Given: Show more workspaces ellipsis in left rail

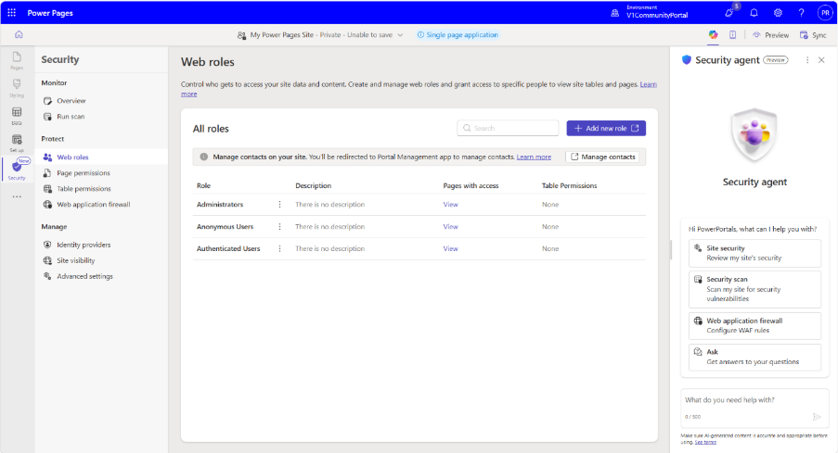Looking at the screenshot, I should point(17,197).
